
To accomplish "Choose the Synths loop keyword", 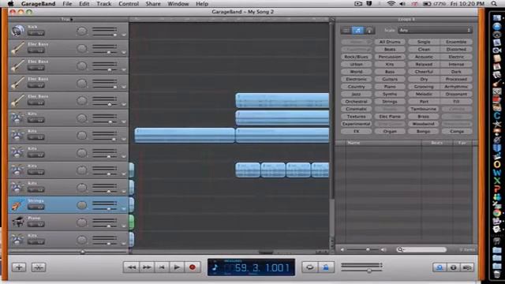I will tap(390, 94).
